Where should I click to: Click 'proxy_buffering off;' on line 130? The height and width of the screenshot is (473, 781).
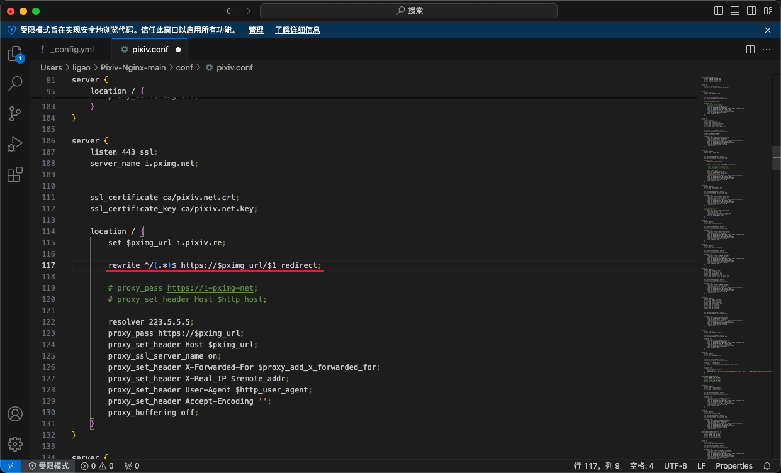click(x=153, y=413)
